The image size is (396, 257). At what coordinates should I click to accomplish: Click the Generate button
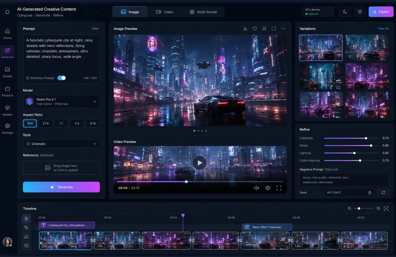61,187
